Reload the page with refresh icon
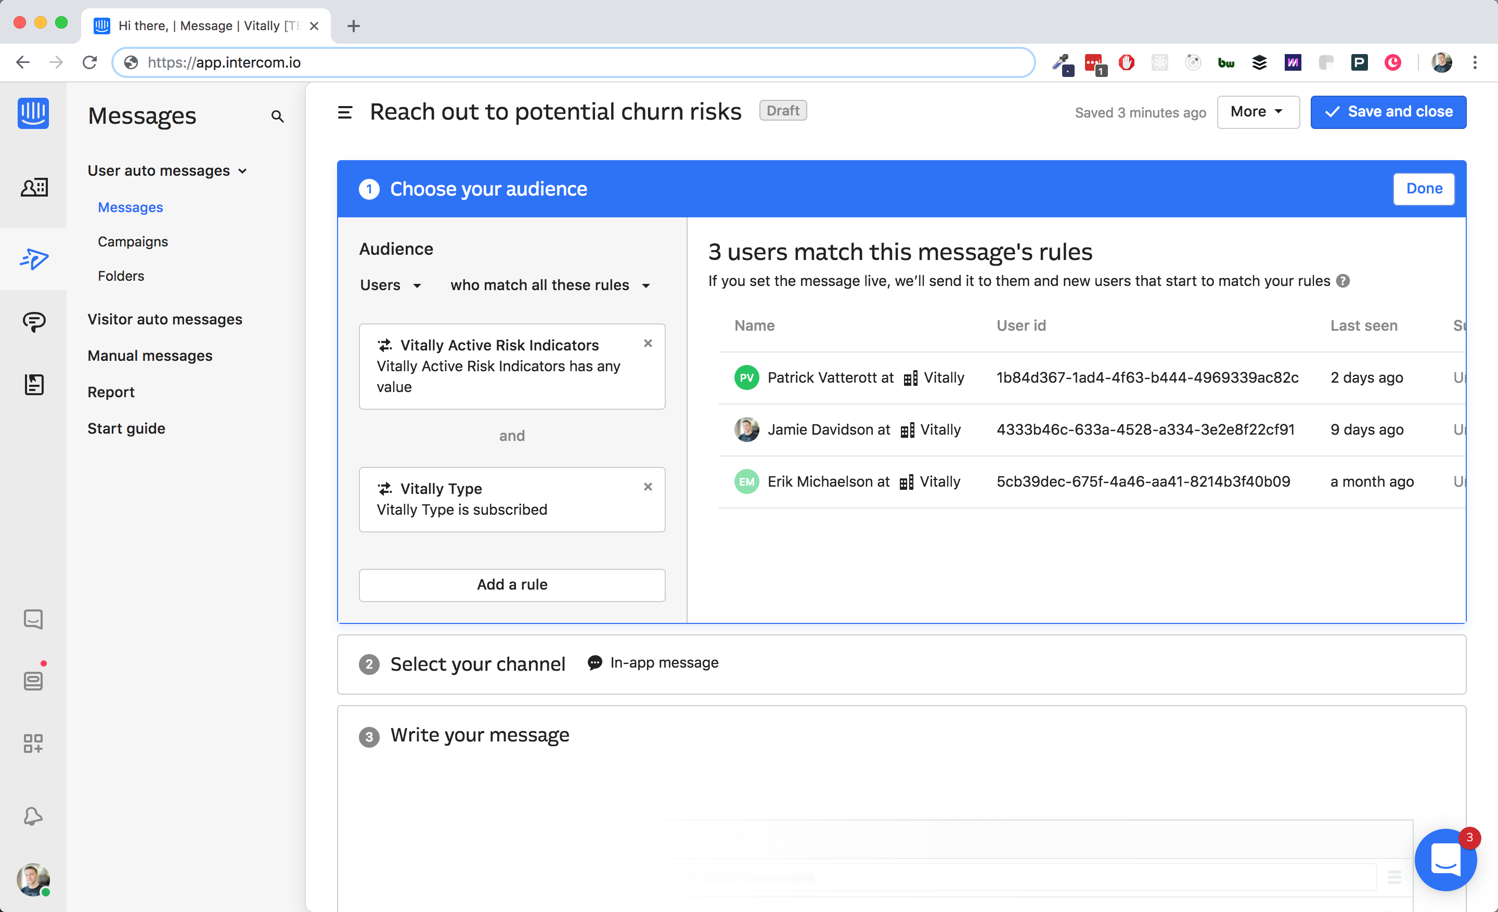This screenshot has width=1498, height=912. pos(89,62)
